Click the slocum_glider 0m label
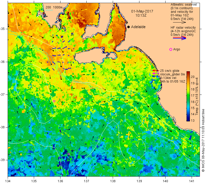The width and height of the screenshot is (205, 184). (x=172, y=74)
